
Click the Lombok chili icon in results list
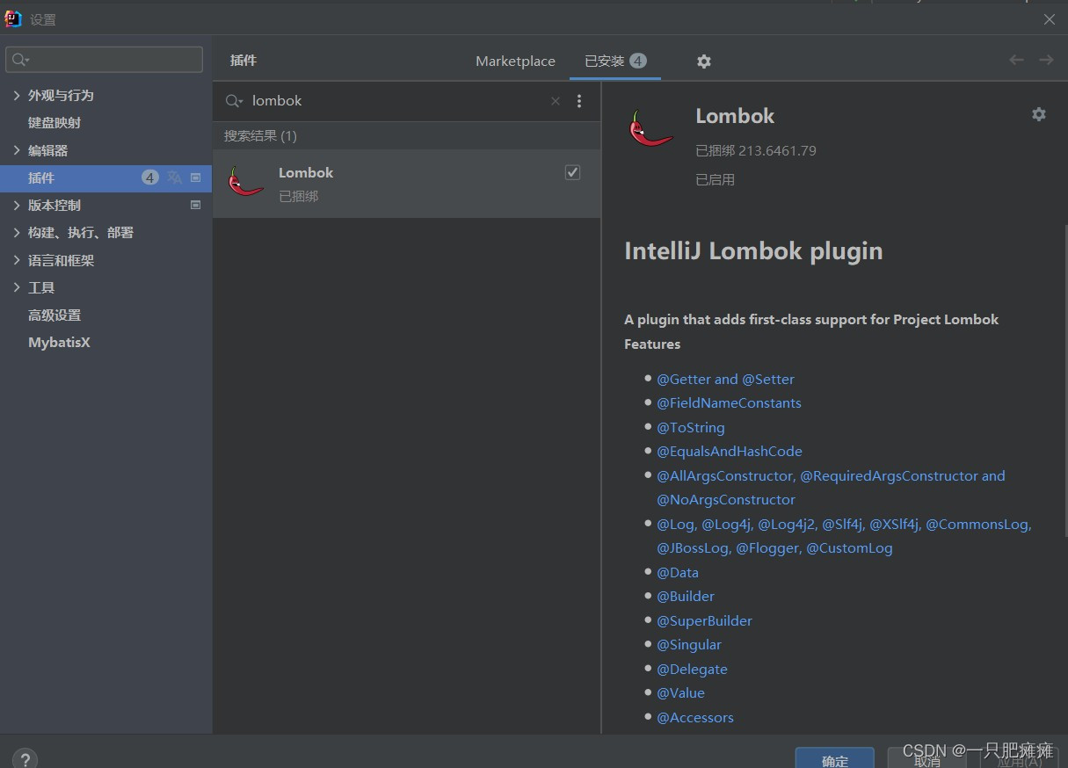[246, 181]
